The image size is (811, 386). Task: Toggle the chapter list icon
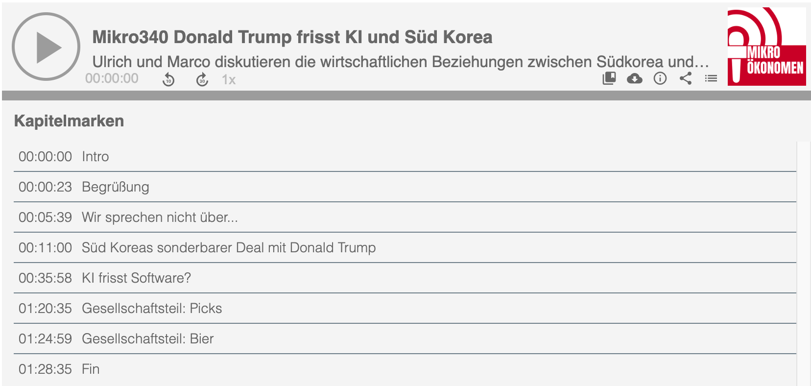pyautogui.click(x=711, y=78)
